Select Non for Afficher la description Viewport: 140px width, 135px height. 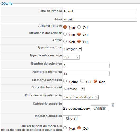click(x=65, y=34)
